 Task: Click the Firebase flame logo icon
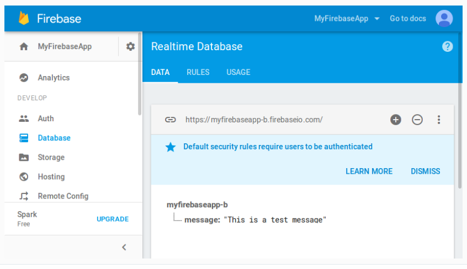point(24,18)
